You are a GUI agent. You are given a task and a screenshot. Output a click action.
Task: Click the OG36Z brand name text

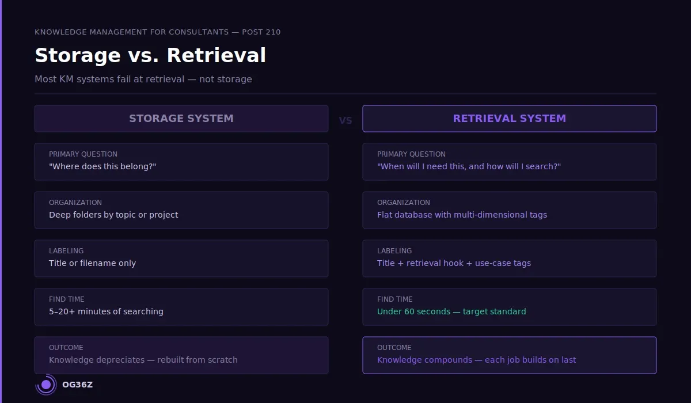pyautogui.click(x=77, y=385)
